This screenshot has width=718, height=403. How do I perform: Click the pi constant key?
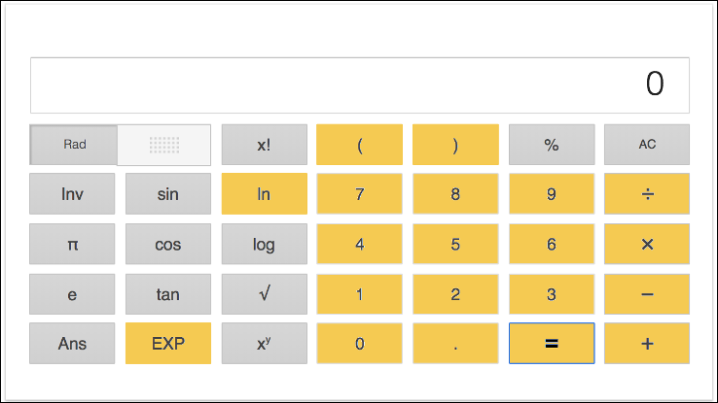click(x=72, y=245)
